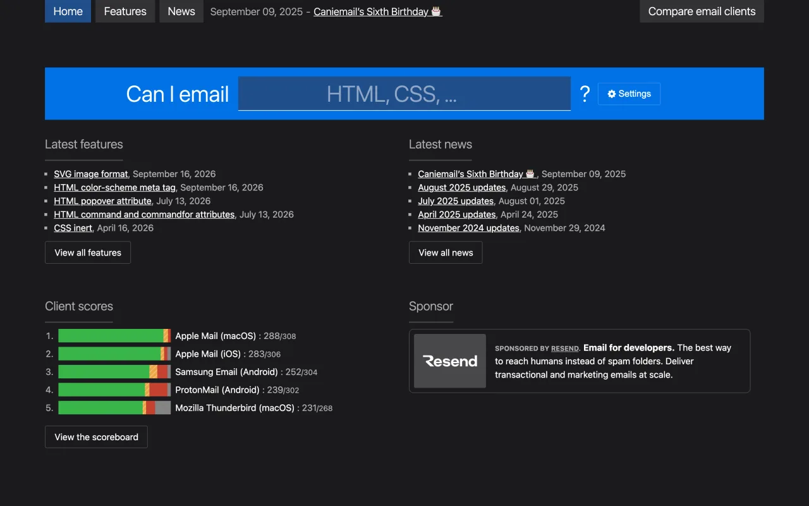Open April 2025 updates news

pyautogui.click(x=456, y=214)
